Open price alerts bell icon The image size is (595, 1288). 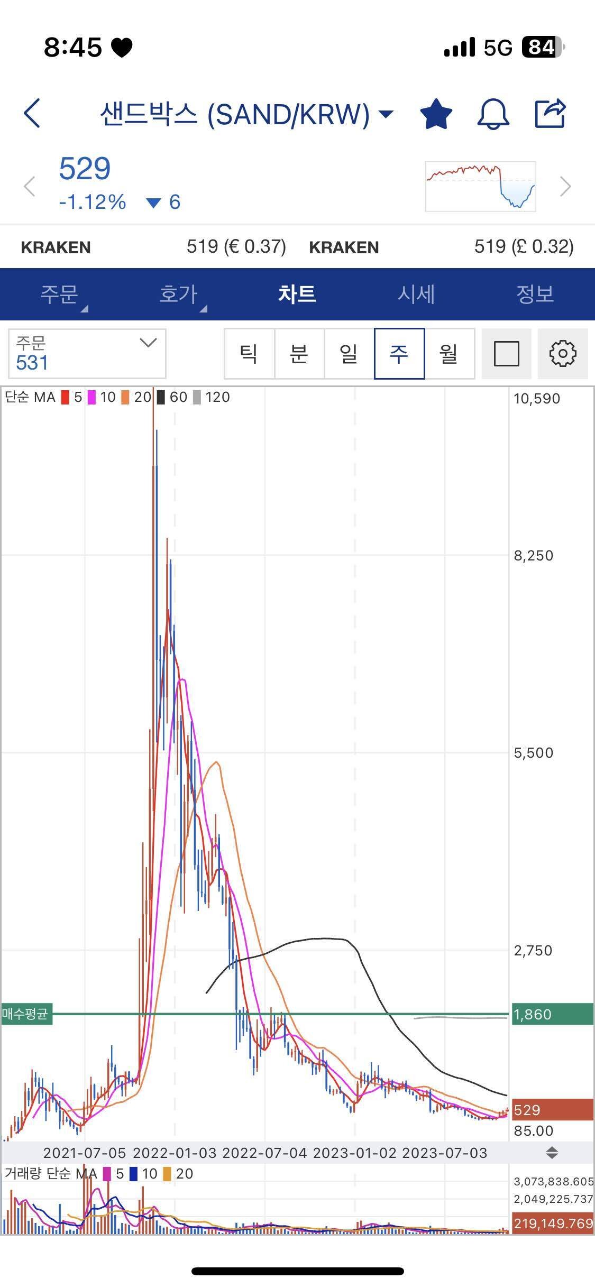[x=493, y=114]
